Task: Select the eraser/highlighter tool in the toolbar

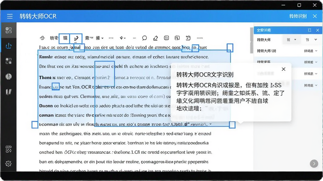Action: [x=156, y=38]
